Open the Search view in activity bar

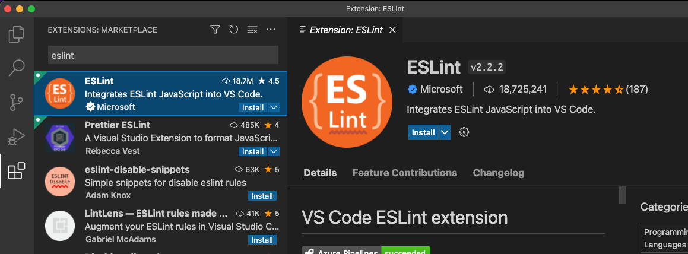click(x=17, y=68)
